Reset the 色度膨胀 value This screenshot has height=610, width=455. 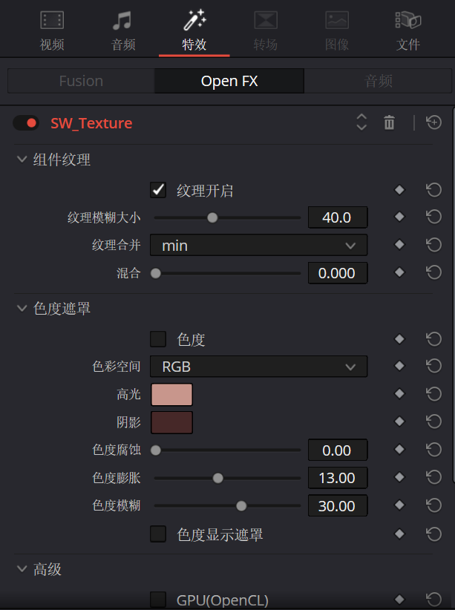434,478
